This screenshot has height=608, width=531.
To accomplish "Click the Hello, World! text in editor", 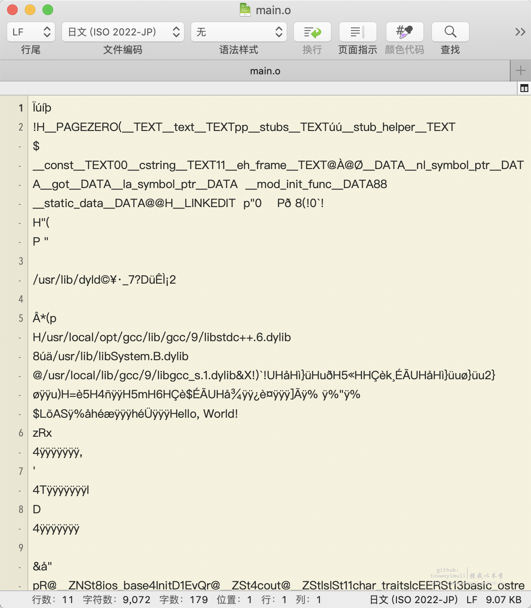I will 204,414.
